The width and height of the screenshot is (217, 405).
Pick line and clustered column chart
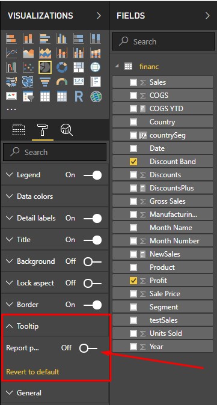point(79,53)
